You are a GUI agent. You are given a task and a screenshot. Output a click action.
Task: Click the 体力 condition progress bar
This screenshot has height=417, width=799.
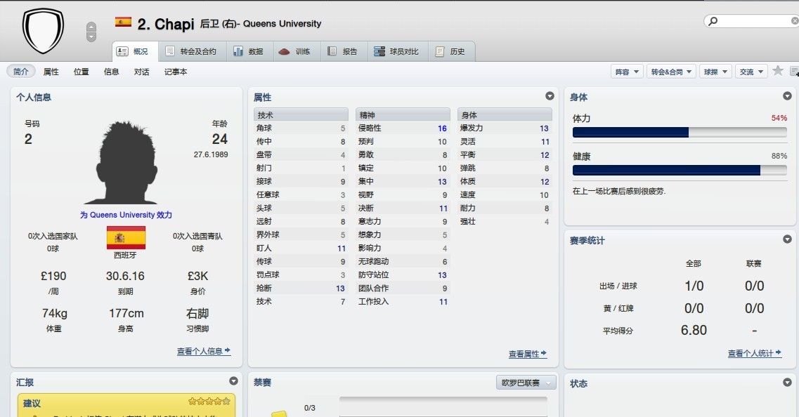click(x=680, y=132)
